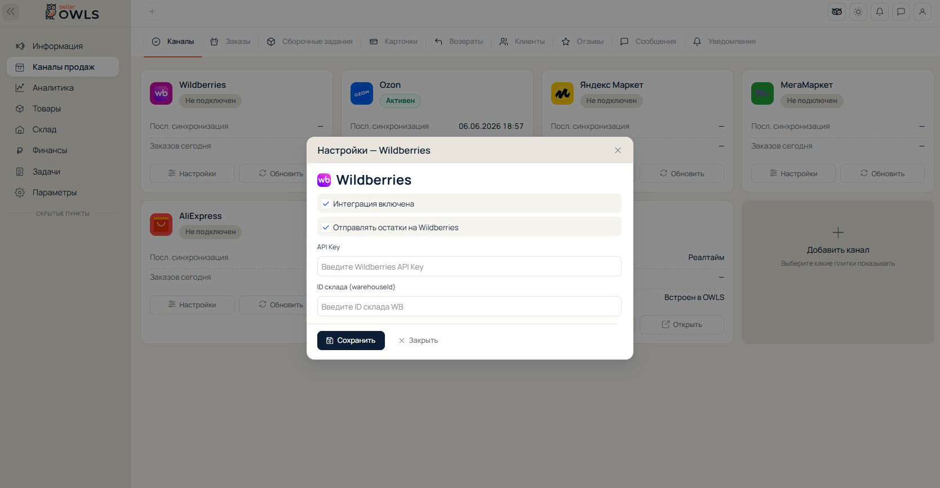Open Аналитика section
This screenshot has height=488, width=940.
click(x=63, y=88)
